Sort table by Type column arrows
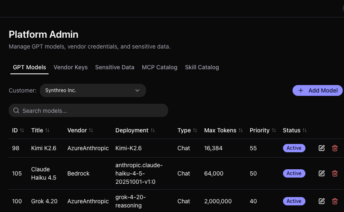 (x=195, y=130)
